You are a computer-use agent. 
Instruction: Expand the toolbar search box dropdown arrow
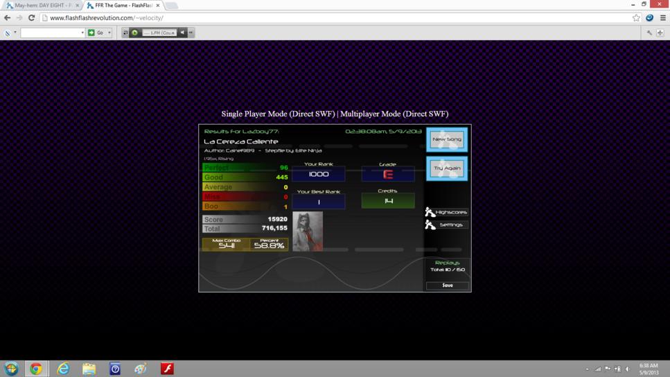click(x=82, y=33)
